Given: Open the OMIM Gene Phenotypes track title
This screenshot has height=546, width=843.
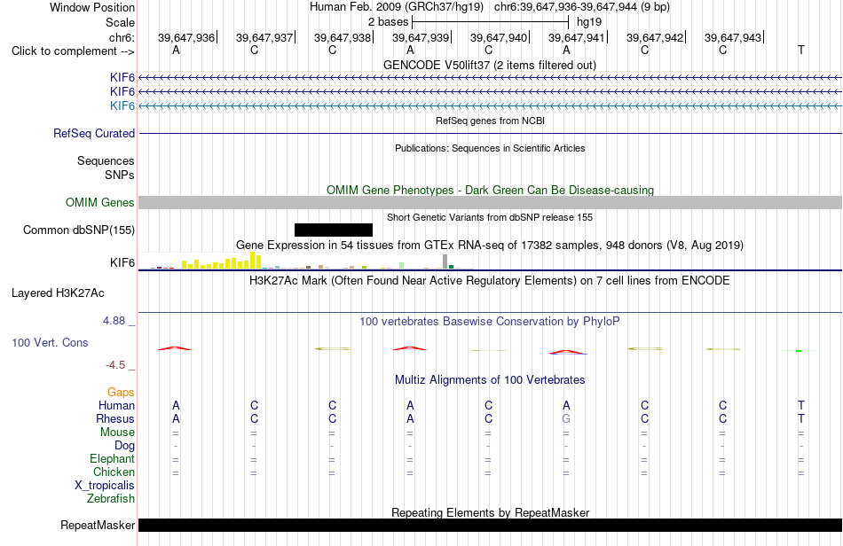Looking at the screenshot, I should [490, 190].
